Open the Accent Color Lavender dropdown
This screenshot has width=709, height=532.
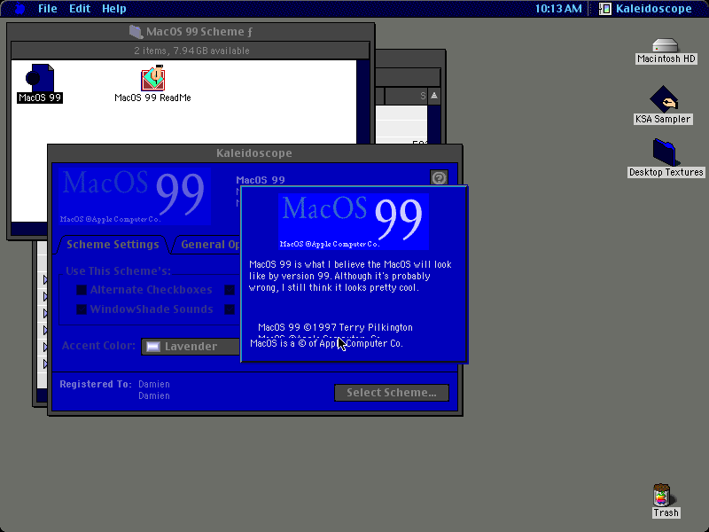[191, 347]
